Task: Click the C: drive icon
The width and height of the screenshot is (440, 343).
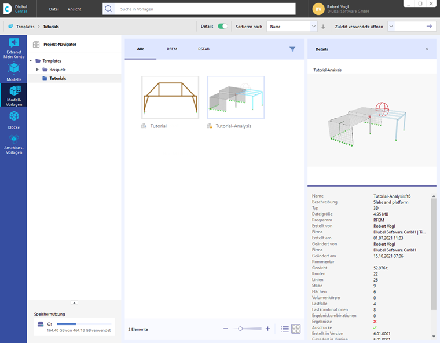Action: coord(41,324)
